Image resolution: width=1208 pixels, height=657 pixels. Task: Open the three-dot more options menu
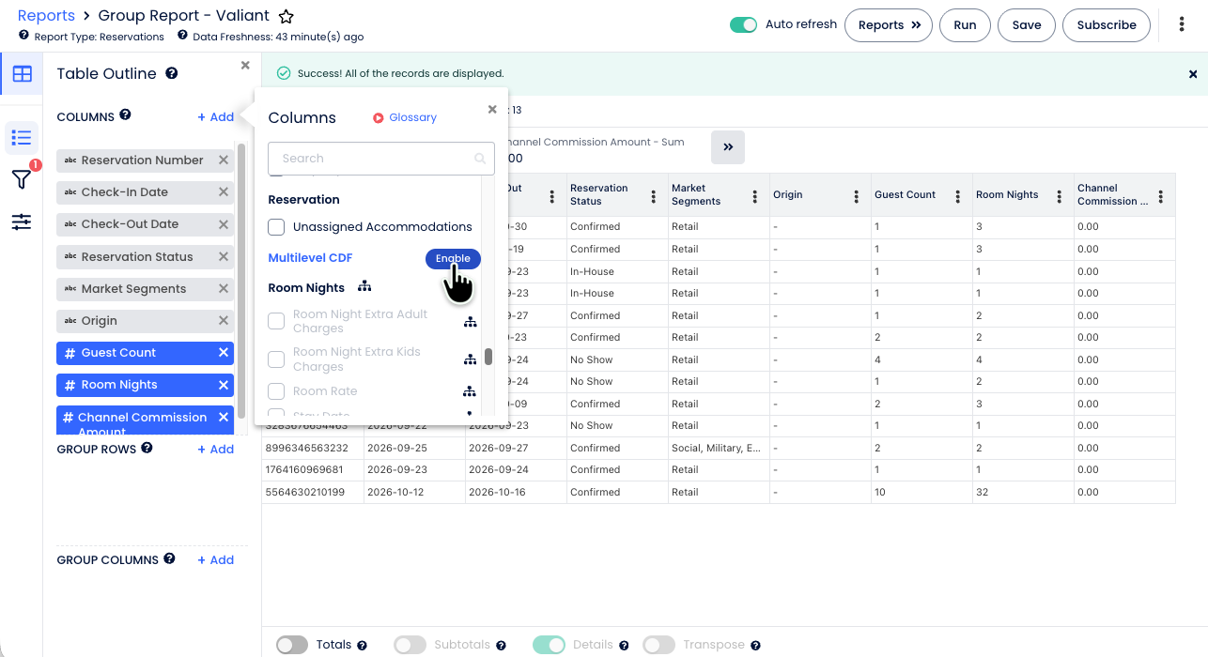(x=1182, y=25)
